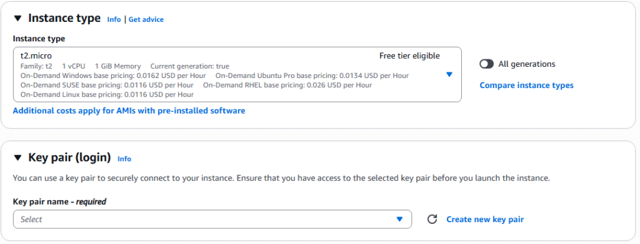
Task: Click the refresh key pairs icon
Action: [x=432, y=219]
